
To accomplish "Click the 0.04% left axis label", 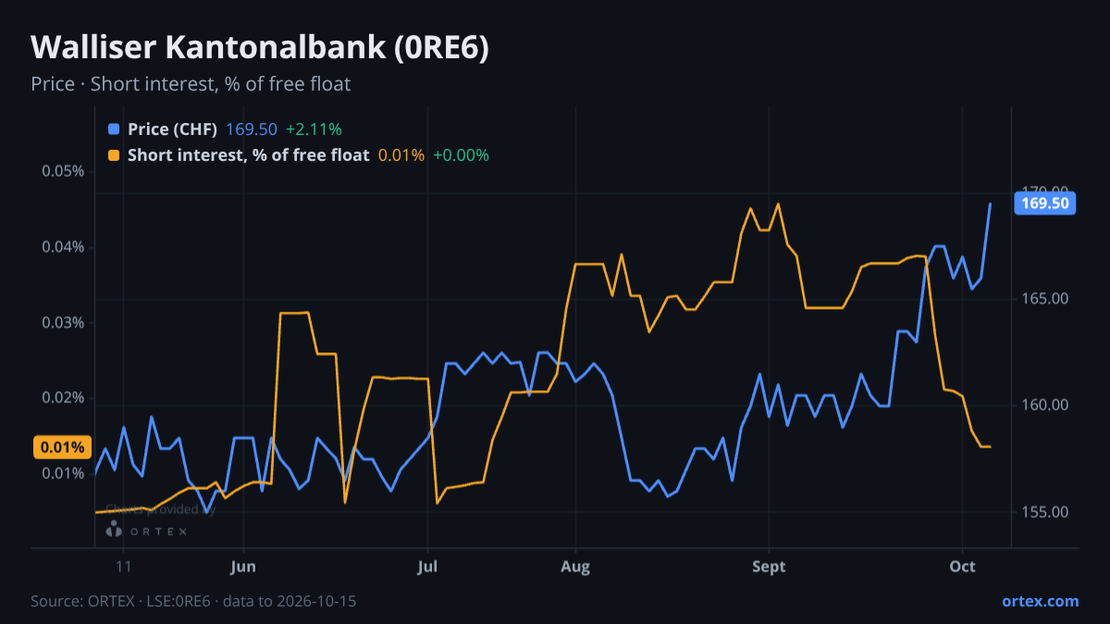I will (63, 247).
